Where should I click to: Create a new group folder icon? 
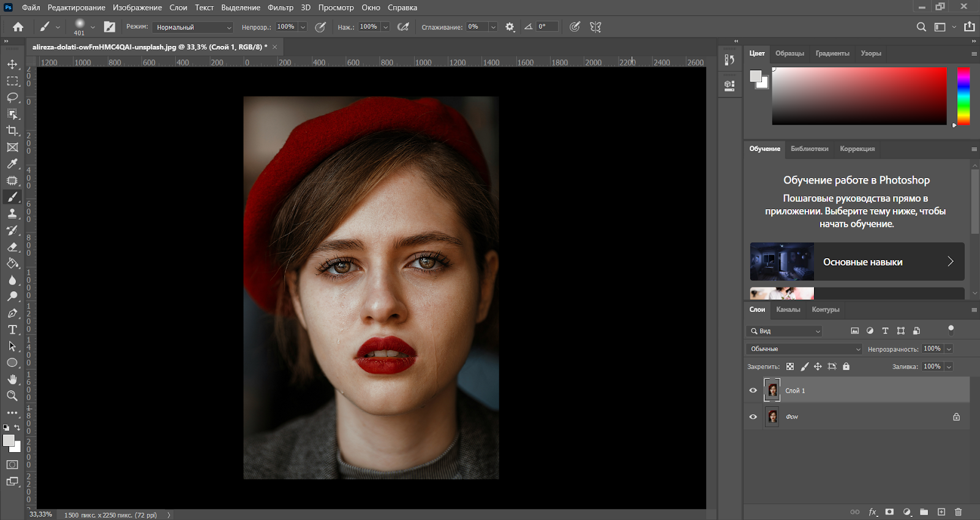[924, 512]
